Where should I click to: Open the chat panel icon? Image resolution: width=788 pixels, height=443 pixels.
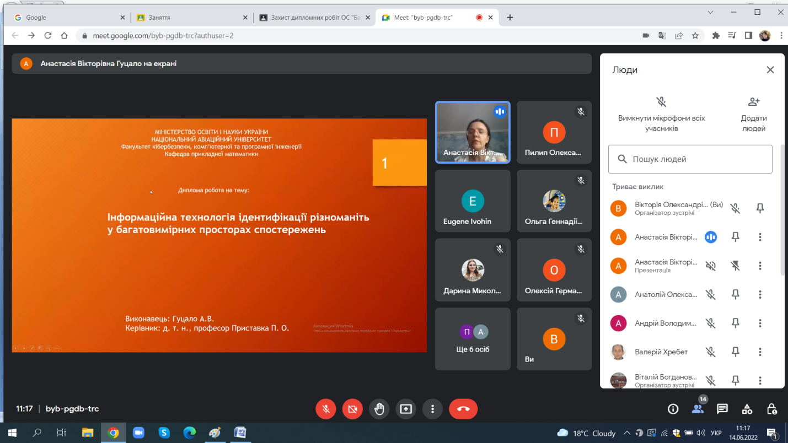[x=722, y=409]
